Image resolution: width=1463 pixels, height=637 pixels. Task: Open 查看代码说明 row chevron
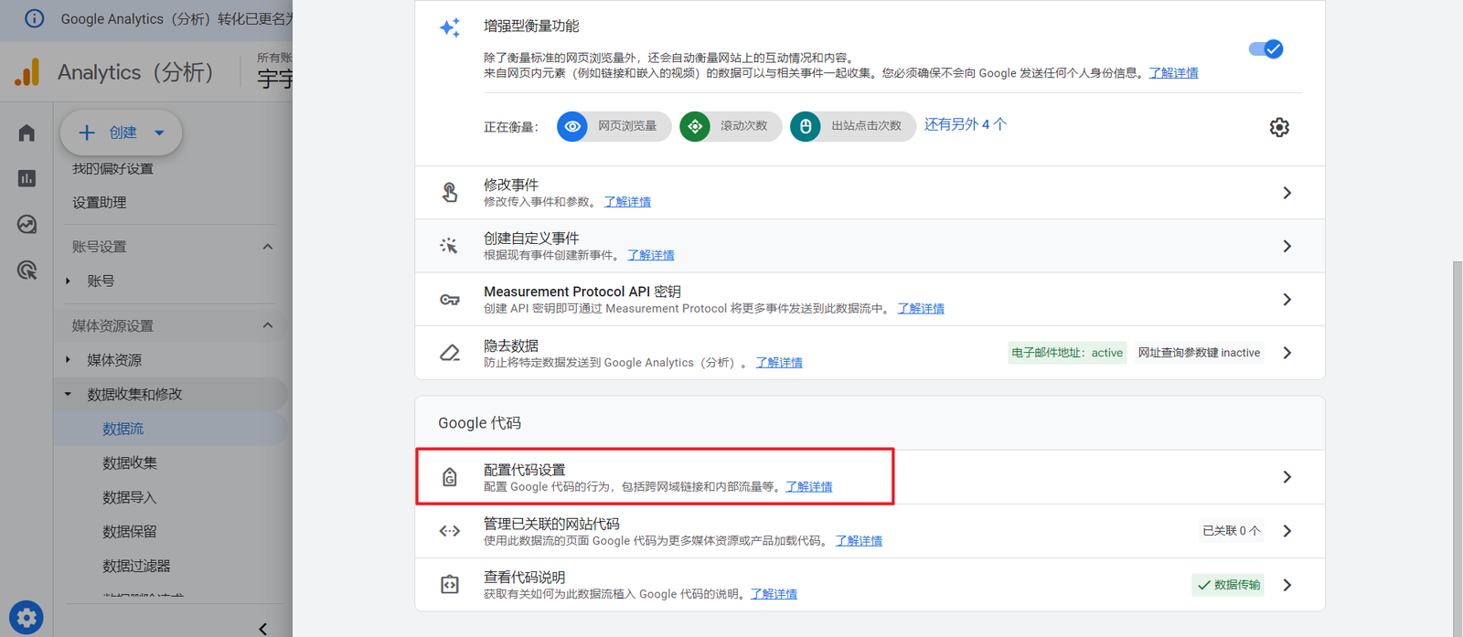1287,585
